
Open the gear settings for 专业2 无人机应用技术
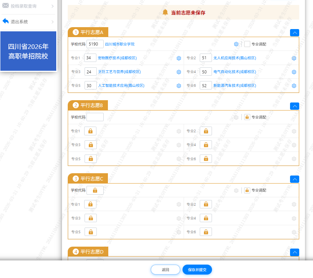click(x=294, y=58)
